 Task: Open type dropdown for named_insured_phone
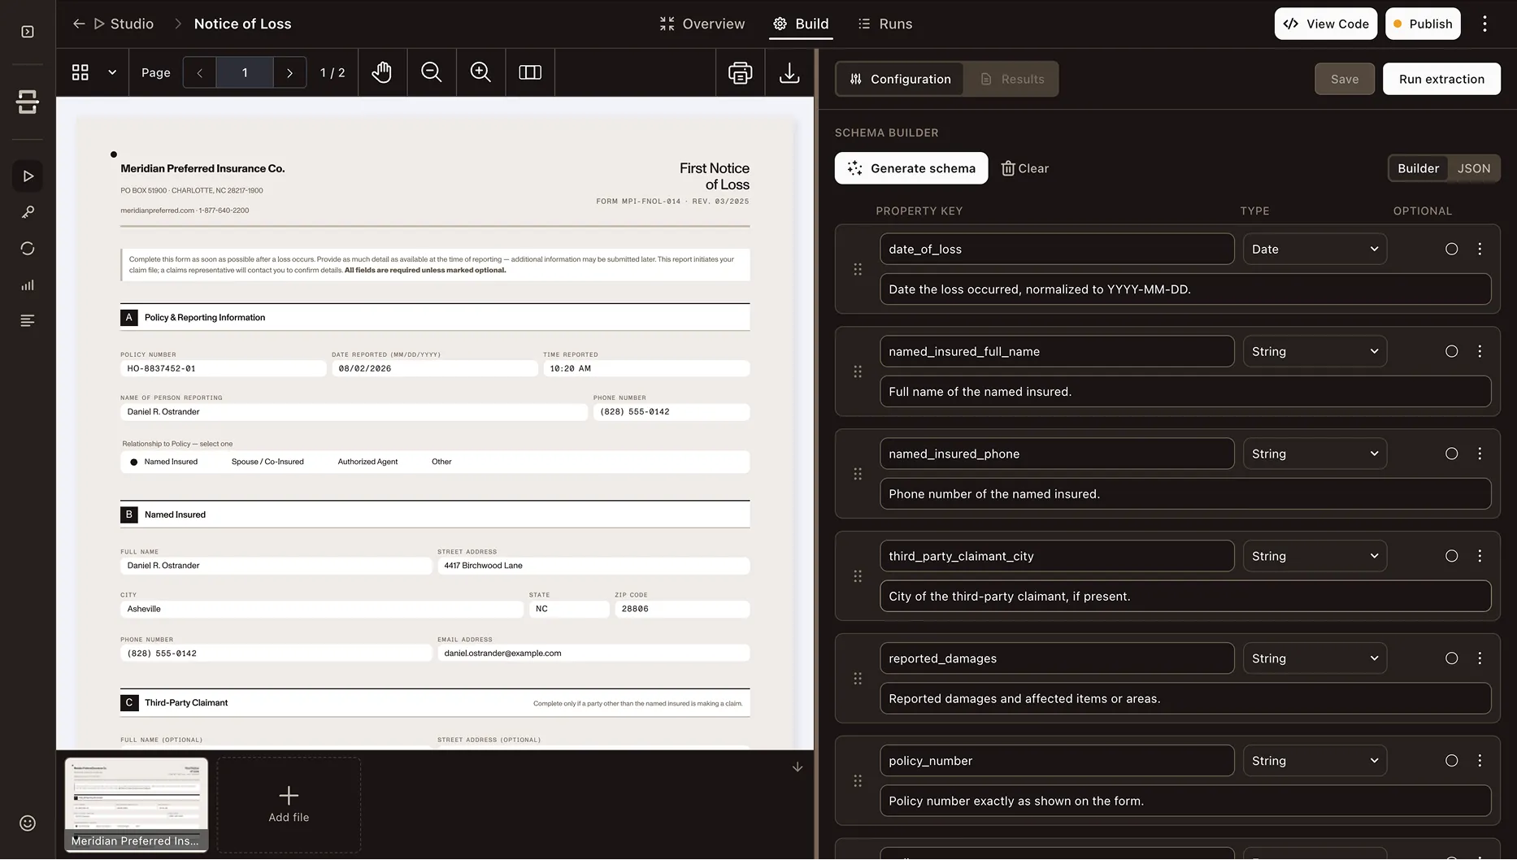[1315, 454]
